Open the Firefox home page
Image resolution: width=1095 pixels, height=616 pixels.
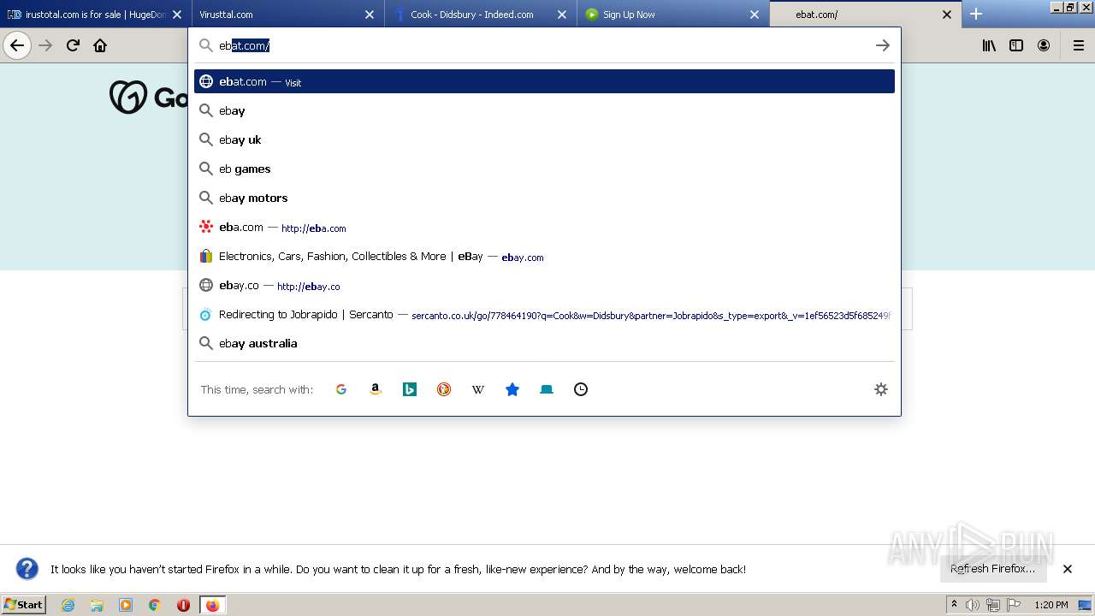pos(100,45)
